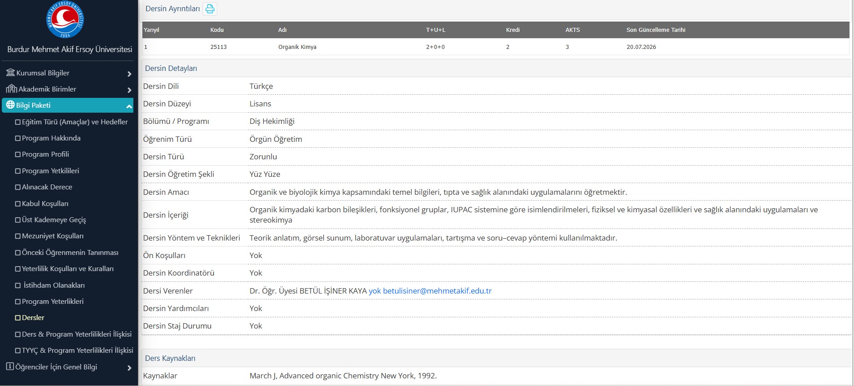
Task: Click the Yüz Yüze teaching mode value
Action: tap(265, 174)
